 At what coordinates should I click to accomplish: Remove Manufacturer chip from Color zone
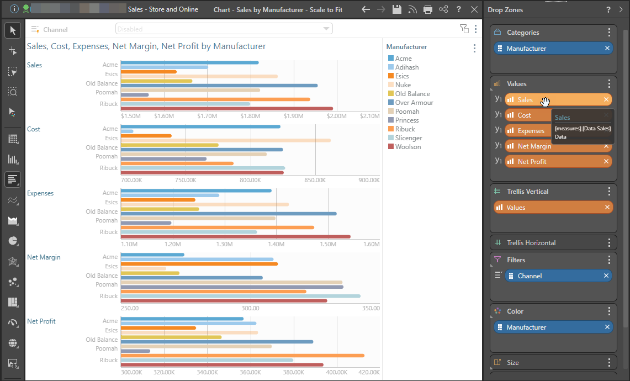pos(607,327)
